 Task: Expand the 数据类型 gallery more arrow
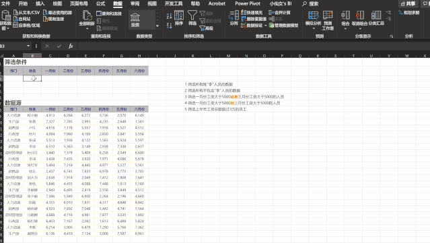pyautogui.click(x=157, y=26)
